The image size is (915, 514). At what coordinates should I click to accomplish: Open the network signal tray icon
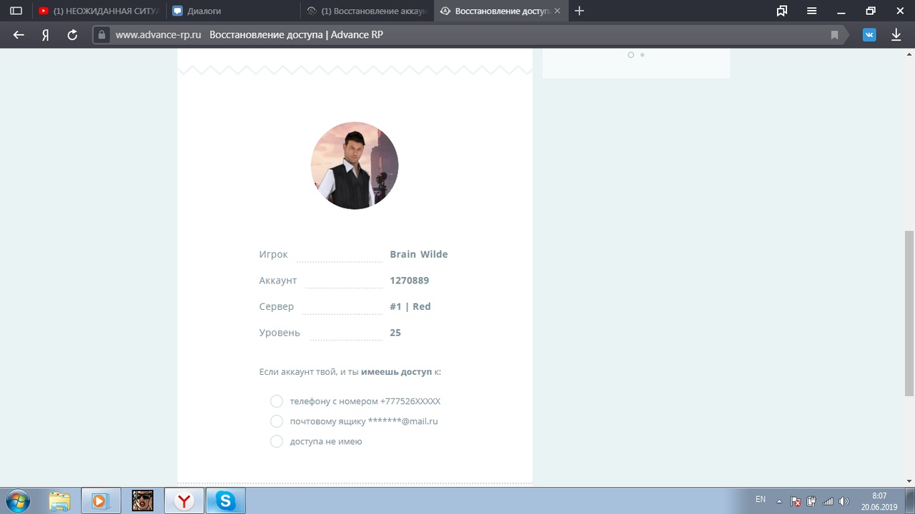pos(828,501)
